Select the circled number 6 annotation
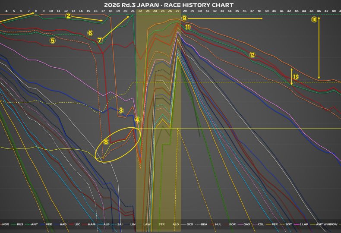Viewport: 341px width, 233px height. pos(90,33)
